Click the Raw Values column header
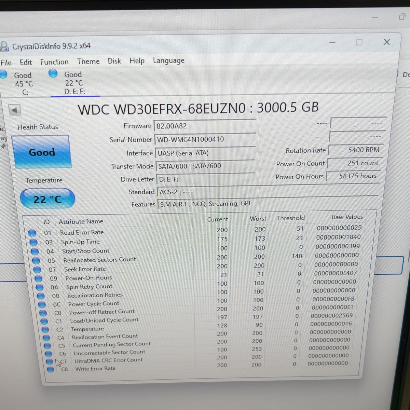 pyautogui.click(x=347, y=217)
